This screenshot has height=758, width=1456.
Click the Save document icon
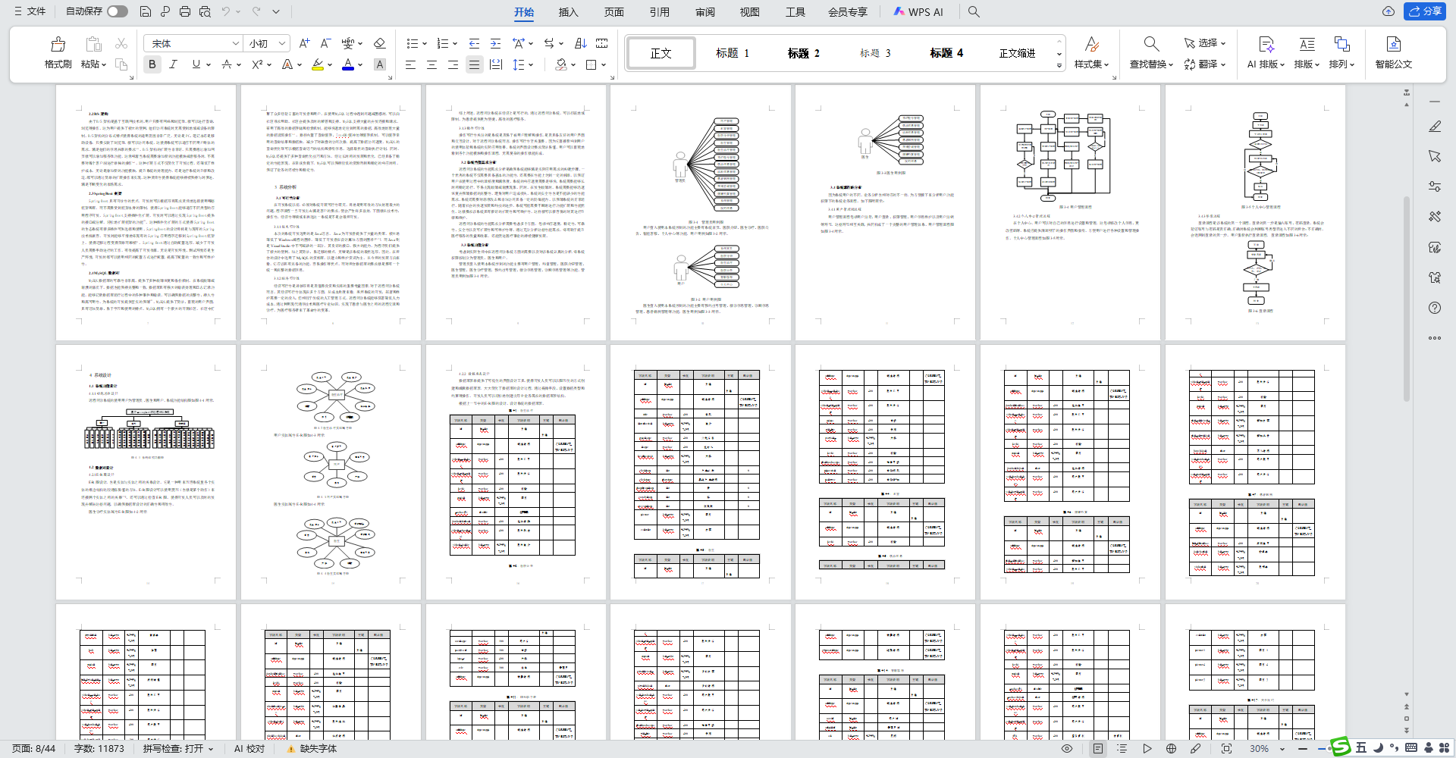pyautogui.click(x=146, y=11)
